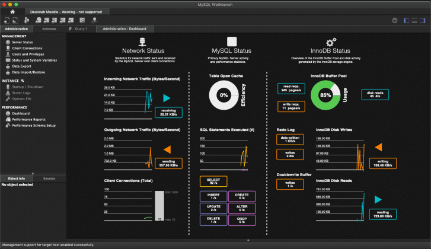
Task: Toggle the right sidebar panel visibility
Action: pyautogui.click(x=424, y=20)
